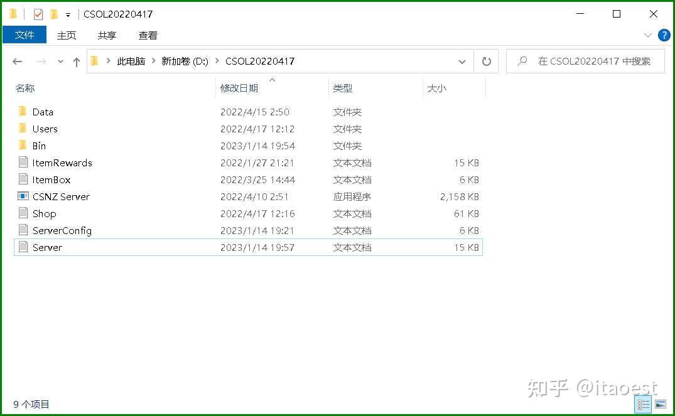Select the Data folder name
The image size is (675, 416).
point(43,112)
